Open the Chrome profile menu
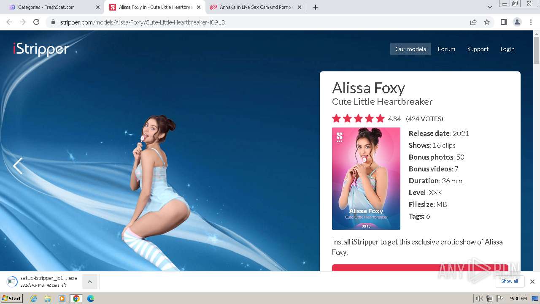This screenshot has width=540, height=304. (517, 22)
